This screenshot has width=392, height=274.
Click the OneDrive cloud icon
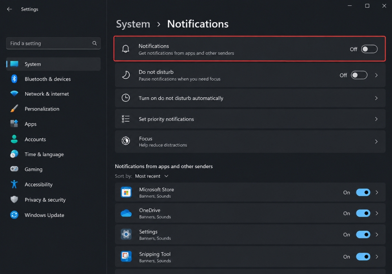point(126,213)
